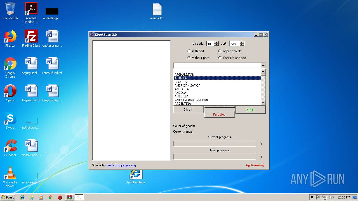Image resolution: width=358 pixels, height=201 pixels.
Task: Choose ALBANIA from country list
Action: click(x=217, y=78)
